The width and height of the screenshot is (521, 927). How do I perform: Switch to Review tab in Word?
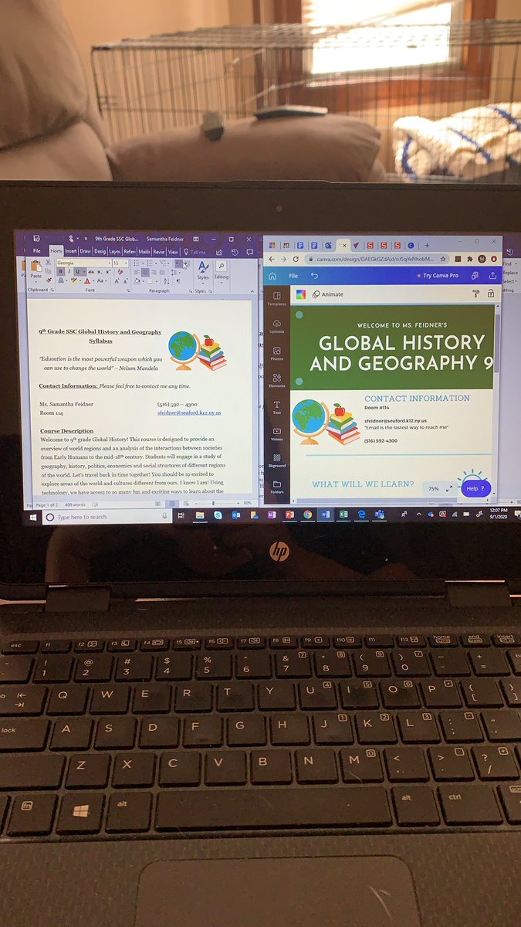click(159, 251)
